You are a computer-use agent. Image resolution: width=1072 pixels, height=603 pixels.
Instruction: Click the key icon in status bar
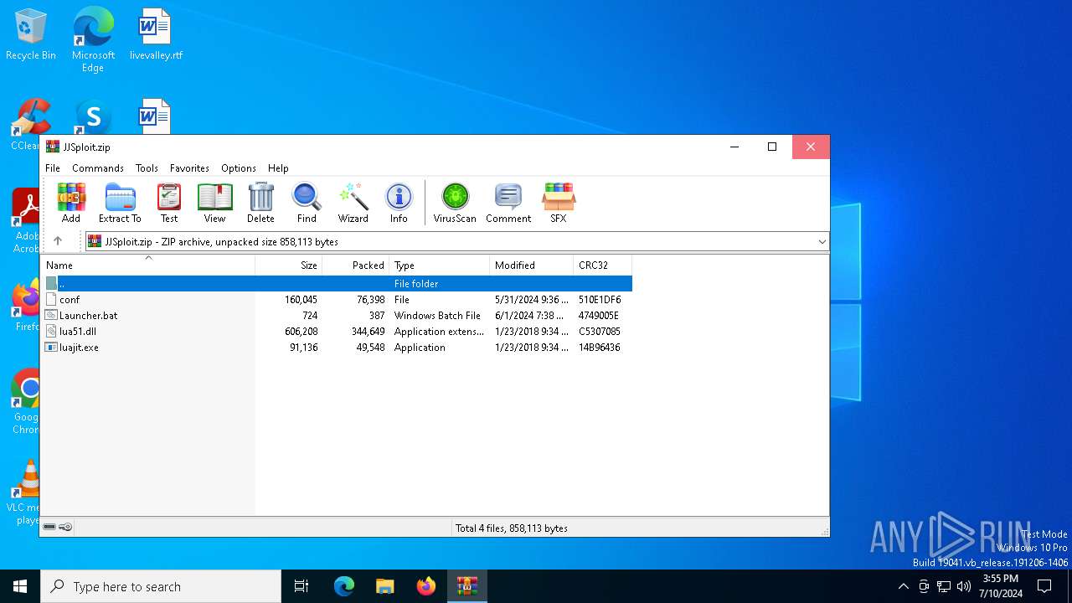click(65, 528)
